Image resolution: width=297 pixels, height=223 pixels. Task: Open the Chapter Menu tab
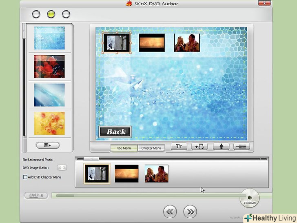click(151, 148)
